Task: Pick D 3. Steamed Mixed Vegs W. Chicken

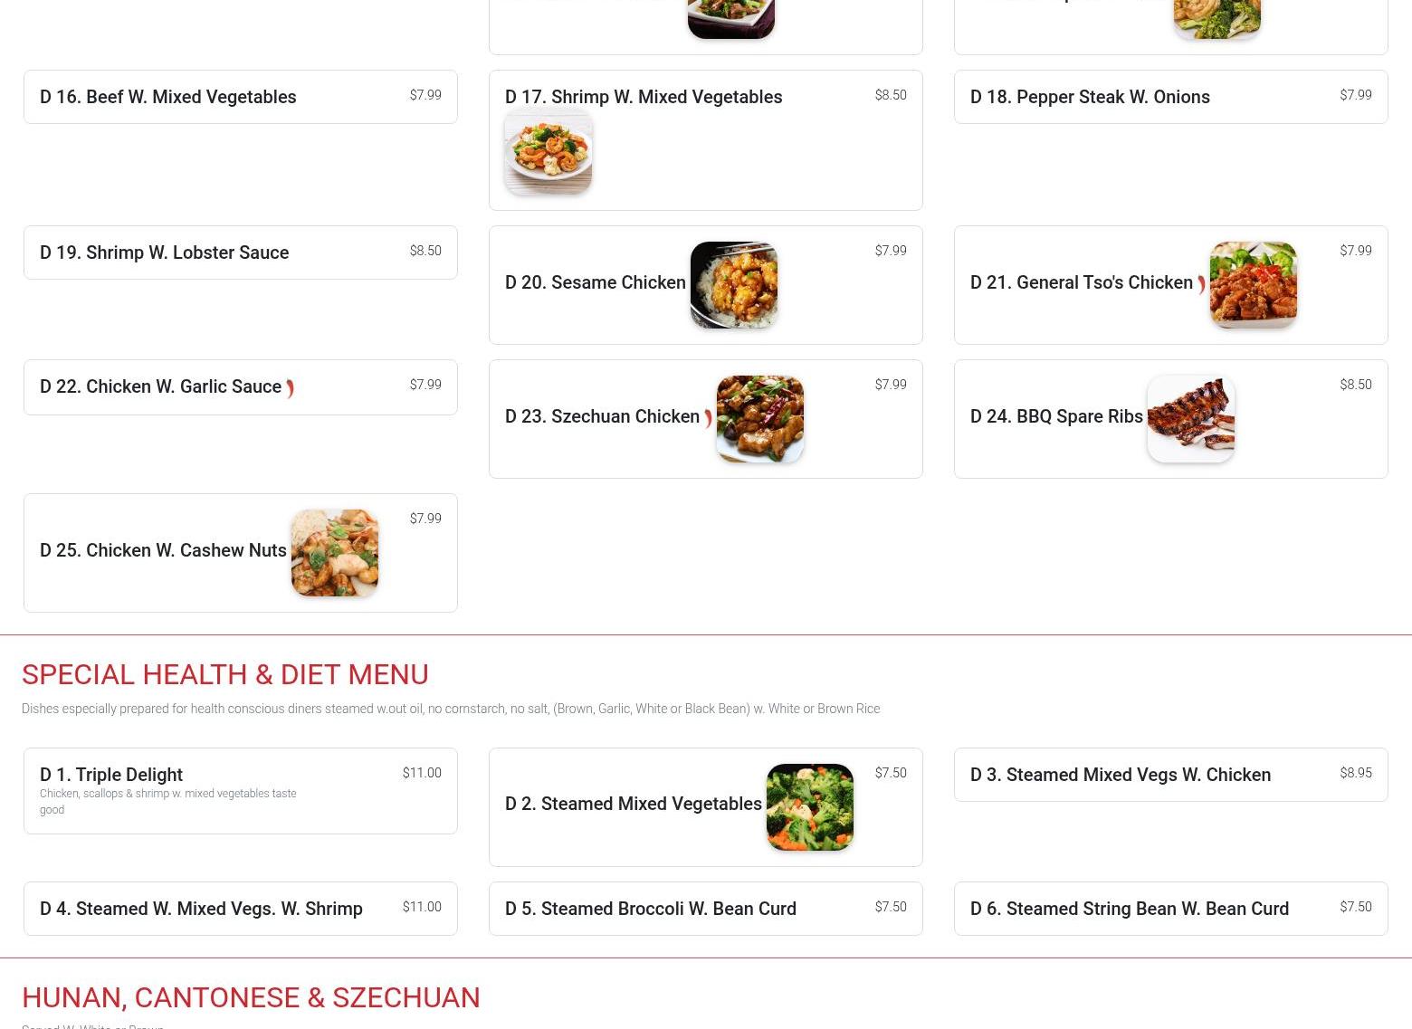Action: coord(1171,775)
